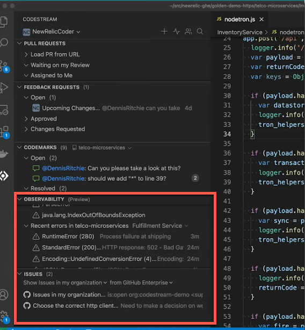Image resolution: width=305 pixels, height=330 pixels.
Task: Open the Run and Debug icon
Action: coord(4,88)
